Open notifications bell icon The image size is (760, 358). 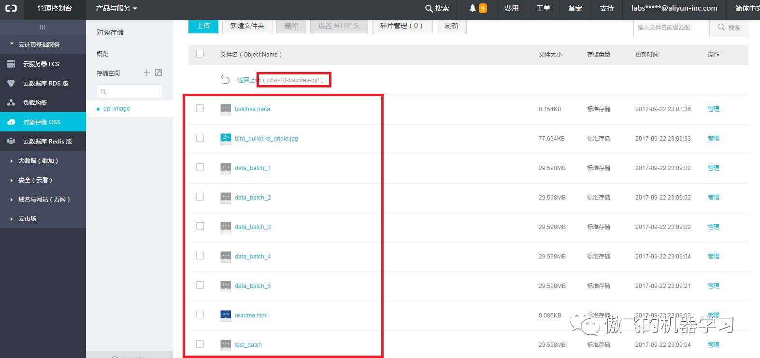point(473,8)
